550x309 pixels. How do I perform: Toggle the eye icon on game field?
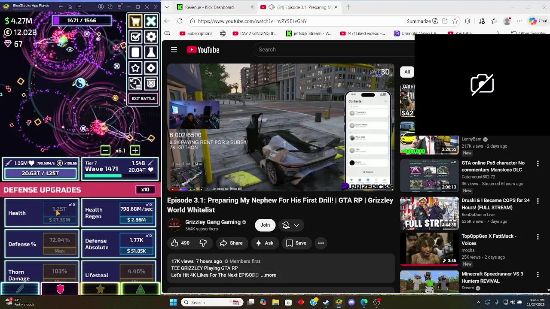pos(70,49)
